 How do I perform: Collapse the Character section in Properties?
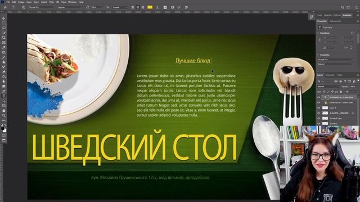click(318, 55)
